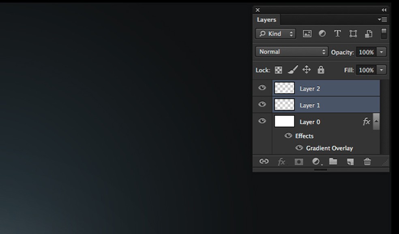Select Layer 1 thumbnail
The image size is (399, 234).
tap(284, 104)
